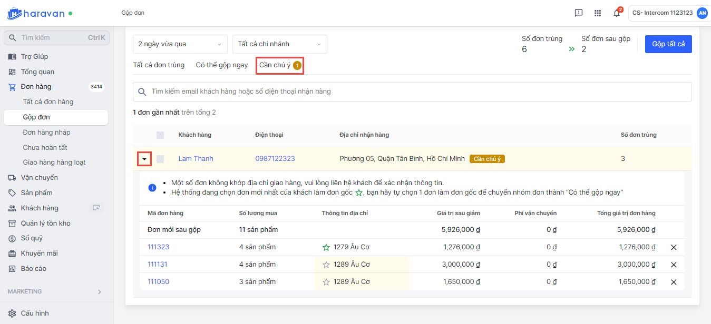Open the apps grid icon
Screen dimensions: 711x324
tap(597, 13)
